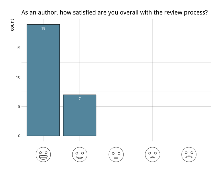Screen dimensions: 221x171
Task: Select the chart title about review process
Action: 114,12
